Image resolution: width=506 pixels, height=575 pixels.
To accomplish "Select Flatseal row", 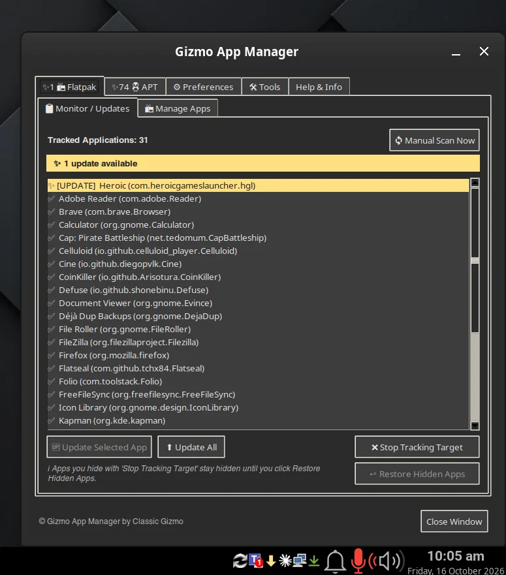I will click(x=258, y=369).
